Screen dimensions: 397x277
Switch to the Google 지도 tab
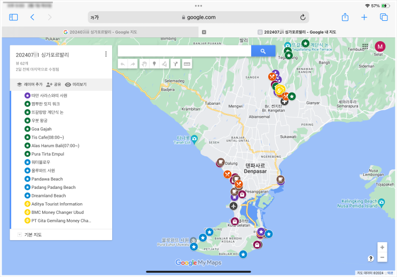click(100, 32)
